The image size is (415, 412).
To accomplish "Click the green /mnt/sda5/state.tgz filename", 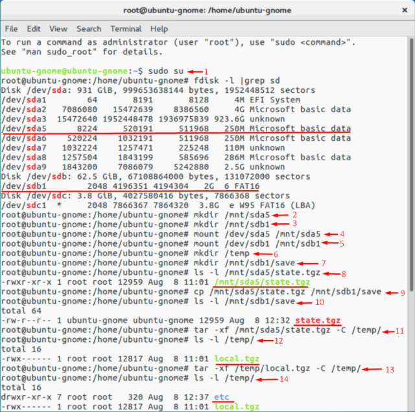I will (x=257, y=283).
